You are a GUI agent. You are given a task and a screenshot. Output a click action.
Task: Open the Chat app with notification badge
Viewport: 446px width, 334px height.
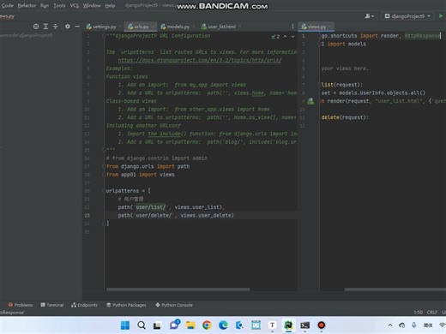pos(174,325)
